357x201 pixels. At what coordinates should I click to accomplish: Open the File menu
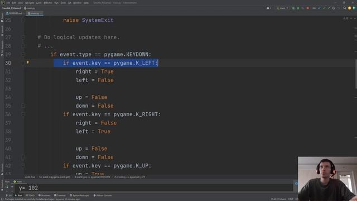(8, 3)
